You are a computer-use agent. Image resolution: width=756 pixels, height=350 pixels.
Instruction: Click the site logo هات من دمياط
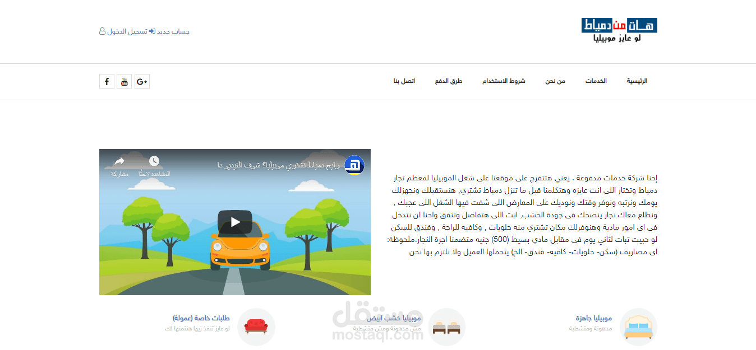point(619,31)
